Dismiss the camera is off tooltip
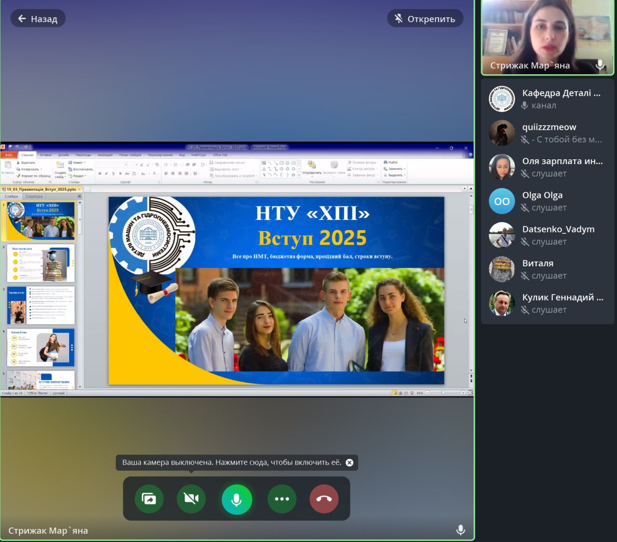The height and width of the screenshot is (542, 617). [349, 463]
